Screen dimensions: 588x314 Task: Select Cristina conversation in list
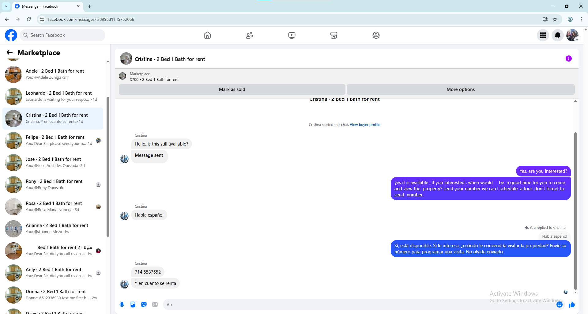[x=53, y=118]
